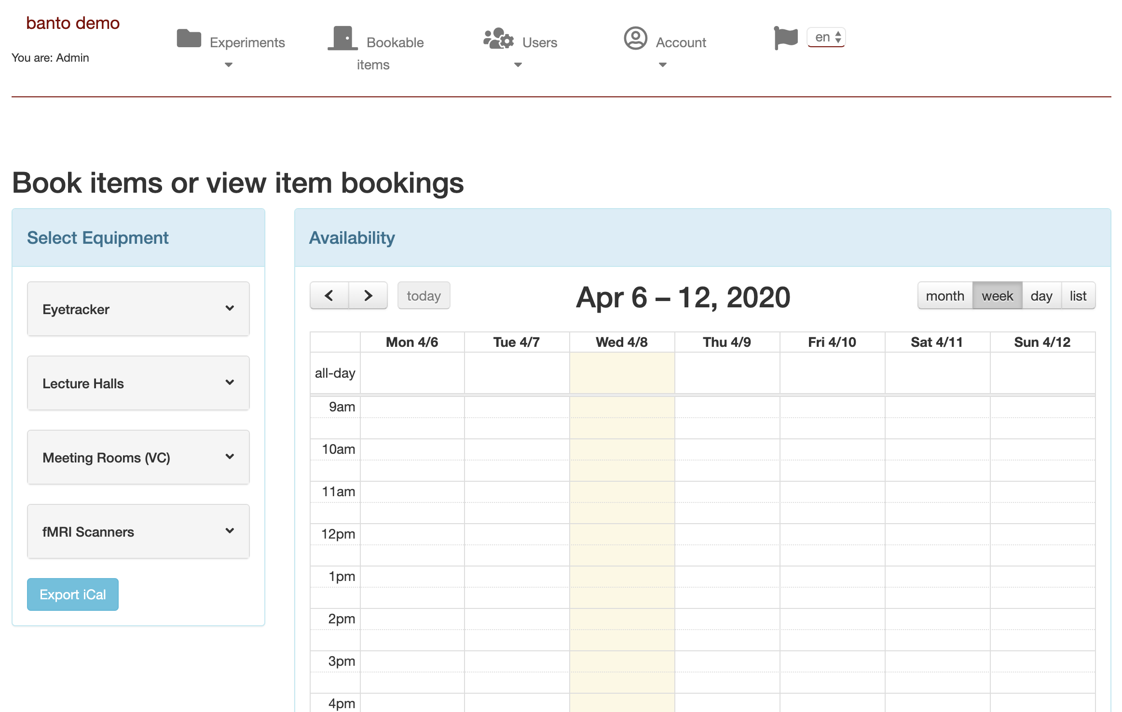Viewport: 1122px width, 712px height.
Task: Switch the calendar to day view
Action: (x=1042, y=295)
